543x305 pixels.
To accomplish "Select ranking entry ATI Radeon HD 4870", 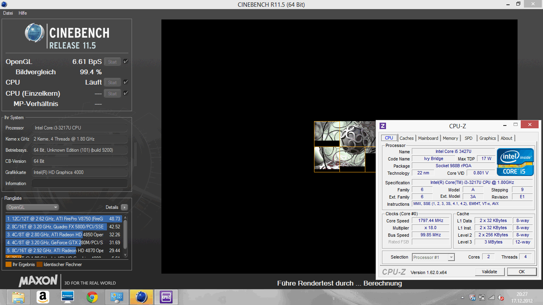I will click(x=64, y=251).
